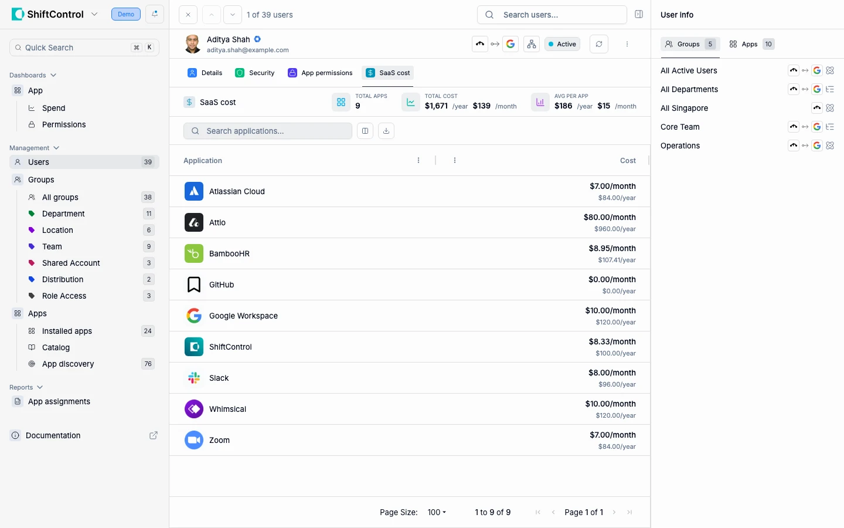
Task: Open Spend dashboard
Action: pos(53,108)
